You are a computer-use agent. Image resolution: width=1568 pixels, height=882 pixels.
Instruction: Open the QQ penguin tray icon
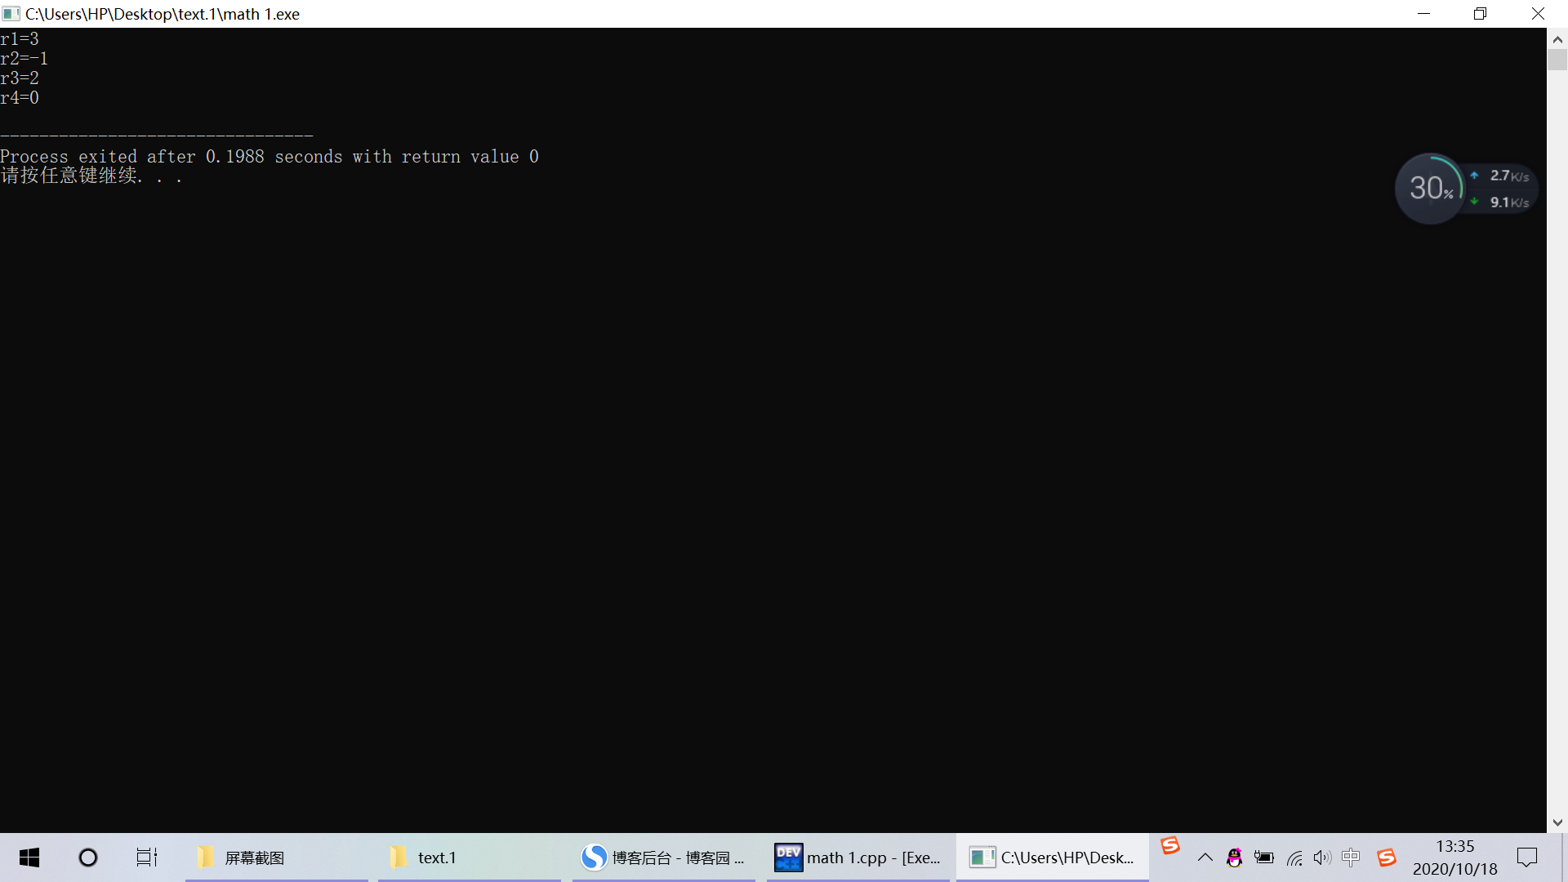point(1234,857)
